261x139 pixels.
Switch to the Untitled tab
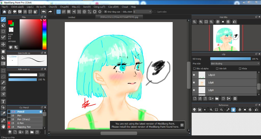(x=72, y=17)
